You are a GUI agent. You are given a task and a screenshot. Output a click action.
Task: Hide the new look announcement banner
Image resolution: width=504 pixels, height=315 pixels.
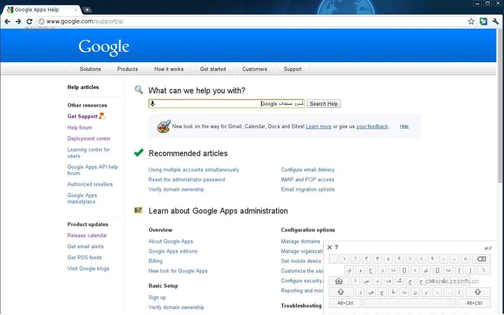point(404,126)
